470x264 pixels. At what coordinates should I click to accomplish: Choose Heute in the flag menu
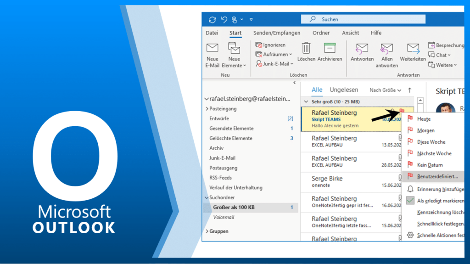(433, 119)
